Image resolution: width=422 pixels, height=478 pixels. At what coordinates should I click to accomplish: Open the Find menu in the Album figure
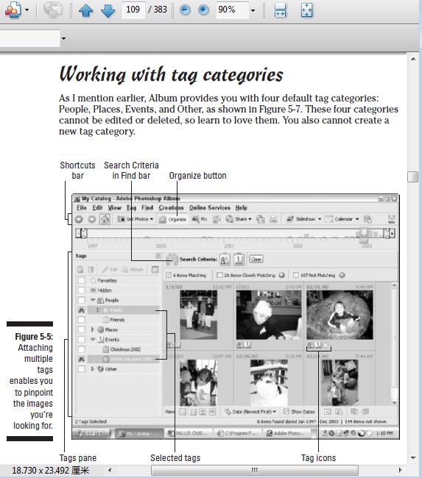(147, 208)
